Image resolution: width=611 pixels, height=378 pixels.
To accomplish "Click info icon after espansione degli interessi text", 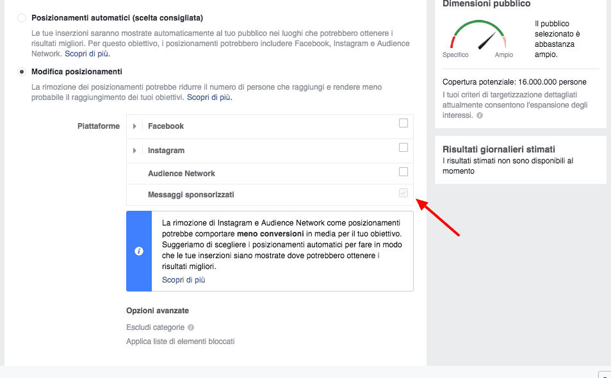I will 480,115.
